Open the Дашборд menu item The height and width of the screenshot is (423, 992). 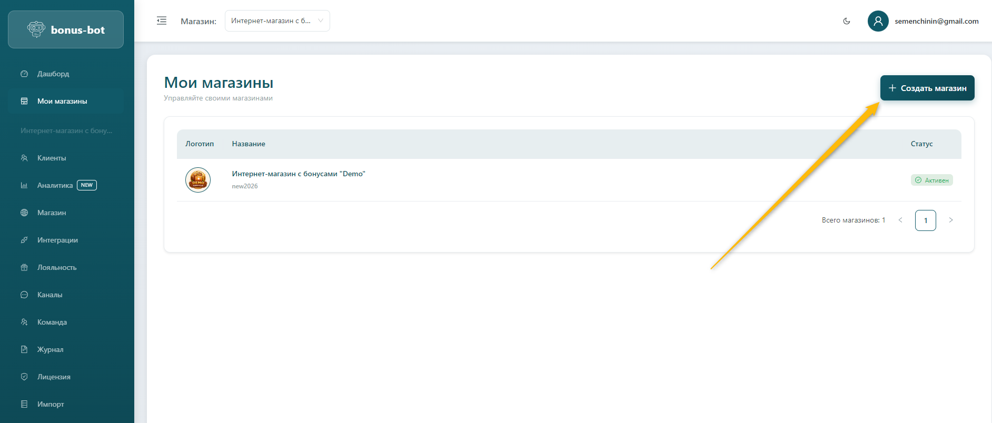pos(53,74)
